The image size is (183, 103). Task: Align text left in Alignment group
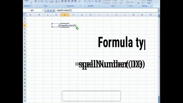(62, 1)
